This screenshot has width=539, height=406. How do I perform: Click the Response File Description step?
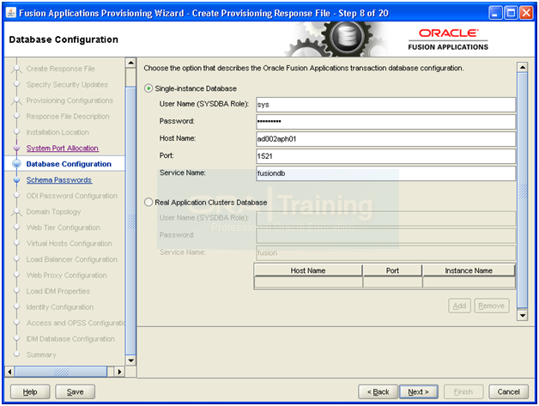coord(68,116)
